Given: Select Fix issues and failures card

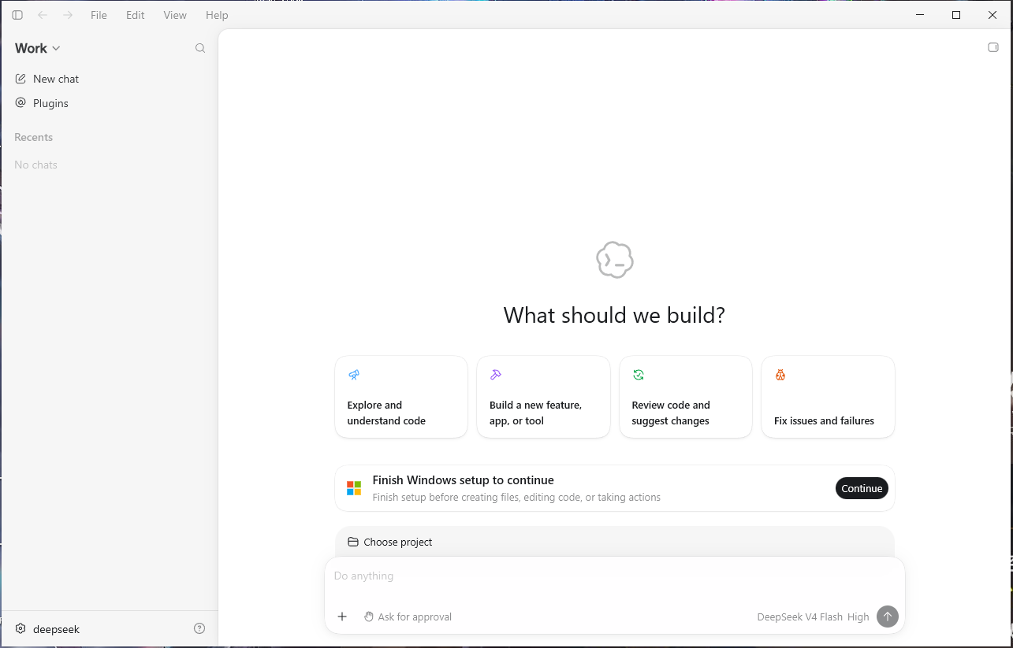Looking at the screenshot, I should (x=828, y=397).
